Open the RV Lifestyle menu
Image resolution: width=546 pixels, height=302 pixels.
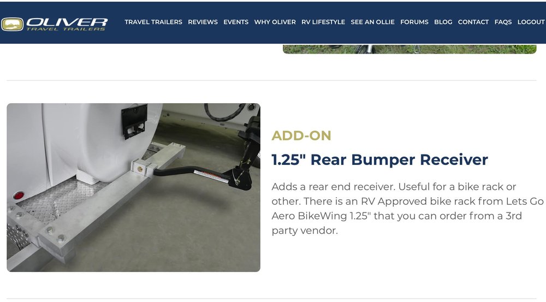[323, 22]
